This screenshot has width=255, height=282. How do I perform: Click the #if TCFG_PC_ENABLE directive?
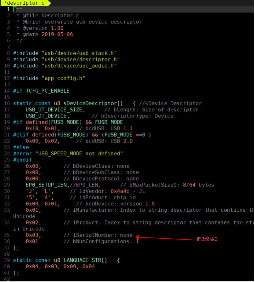click(41, 91)
